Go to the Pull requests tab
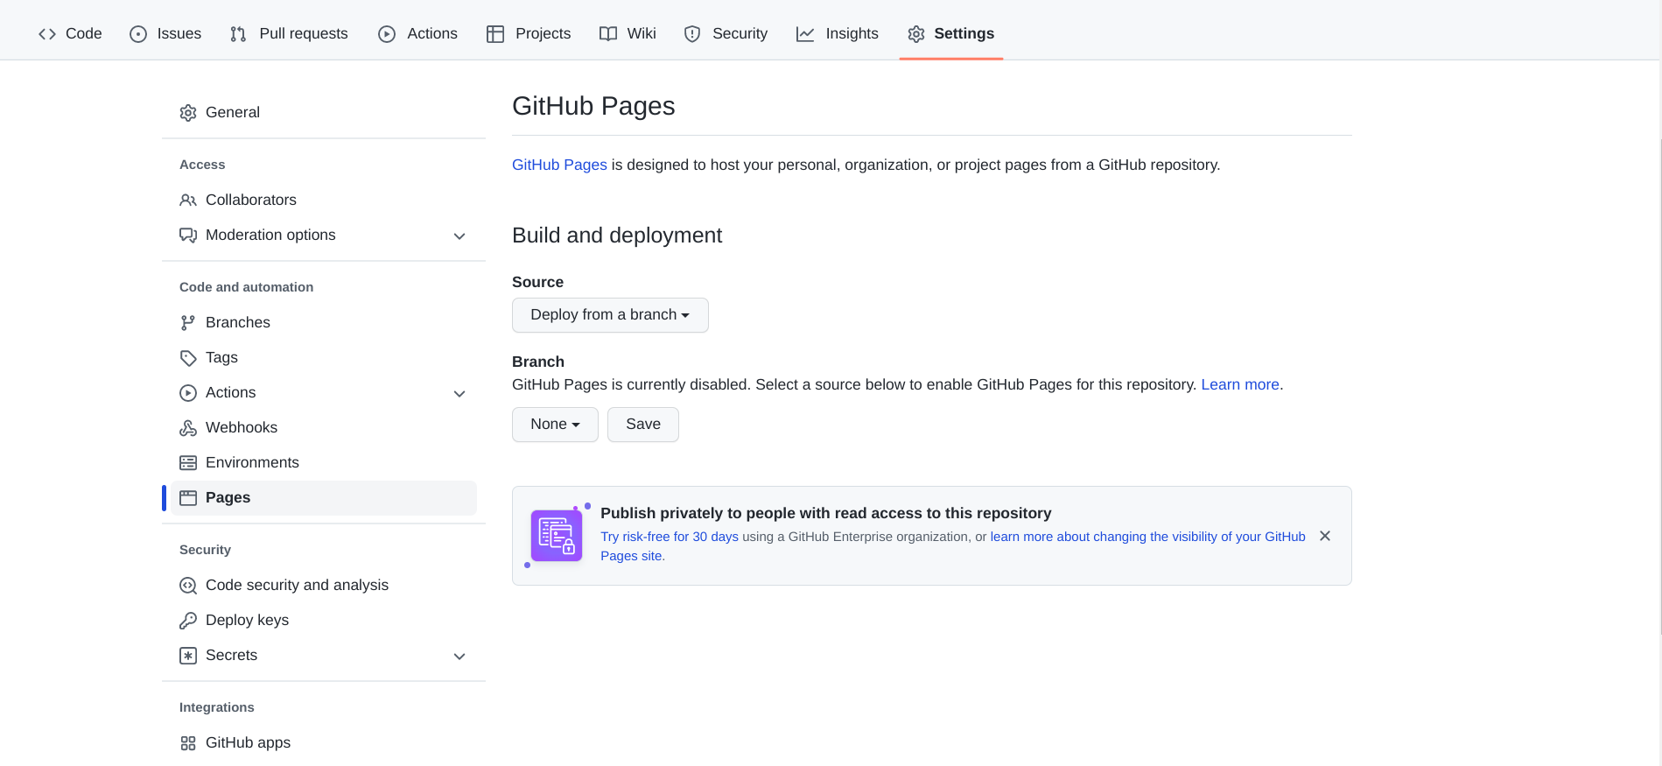The width and height of the screenshot is (1662, 766). tap(289, 33)
